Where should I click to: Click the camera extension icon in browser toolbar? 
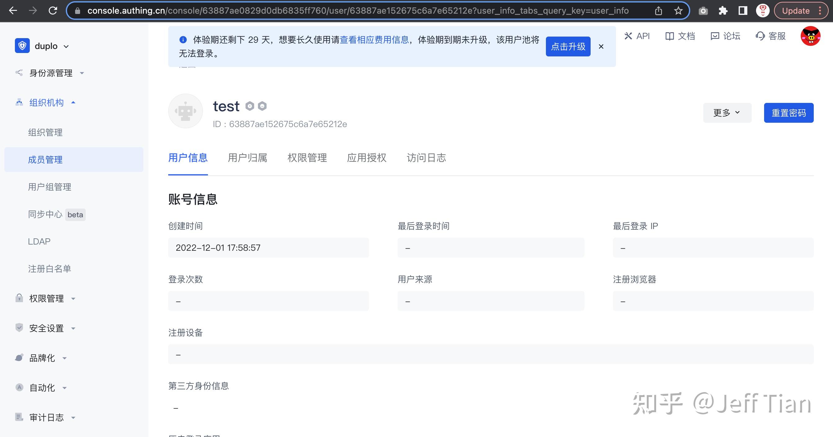pos(703,10)
